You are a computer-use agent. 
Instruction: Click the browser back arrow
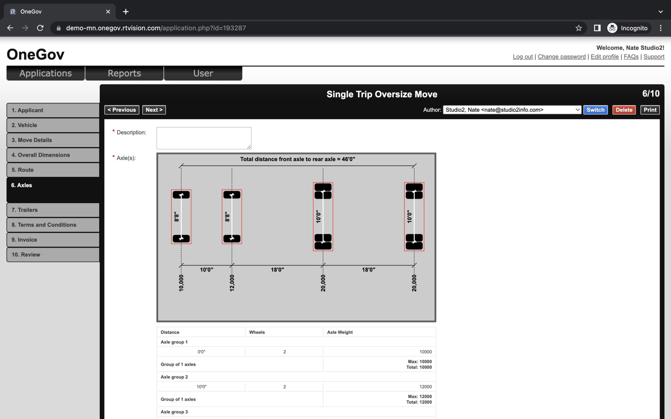[x=10, y=28]
